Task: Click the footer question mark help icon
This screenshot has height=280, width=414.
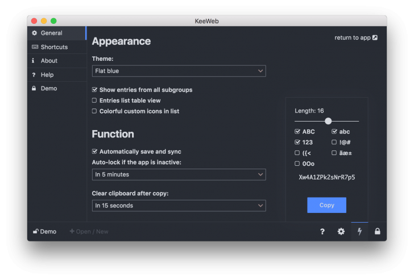Action: coord(322,232)
